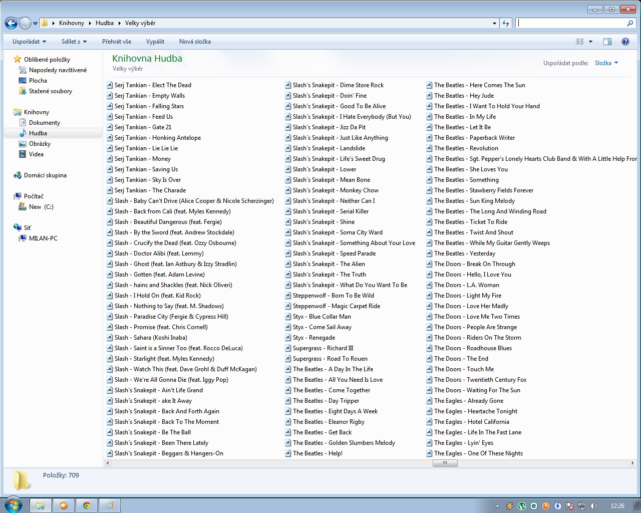Image resolution: width=641 pixels, height=513 pixels.
Task: Open the view options dropdown arrow
Action: (591, 42)
